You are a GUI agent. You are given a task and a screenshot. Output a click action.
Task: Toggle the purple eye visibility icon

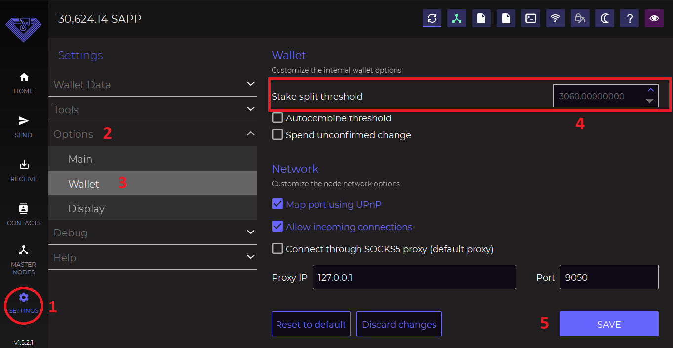(x=654, y=19)
